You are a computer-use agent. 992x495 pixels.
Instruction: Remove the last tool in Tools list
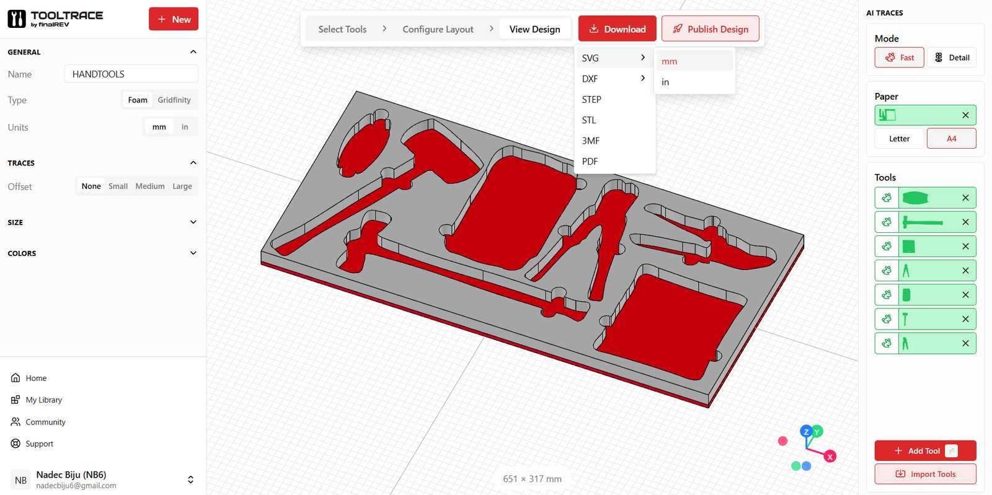965,343
